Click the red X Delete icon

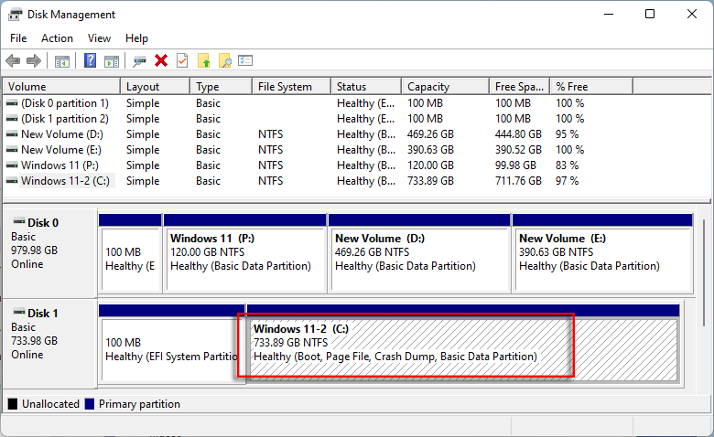pos(161,60)
